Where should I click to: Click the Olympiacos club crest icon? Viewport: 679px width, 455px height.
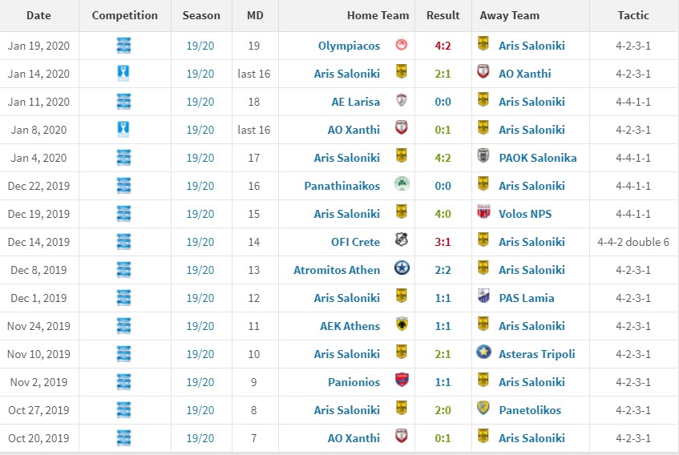402,44
